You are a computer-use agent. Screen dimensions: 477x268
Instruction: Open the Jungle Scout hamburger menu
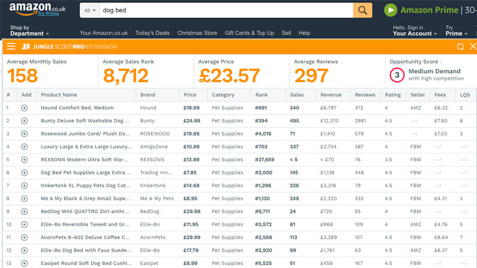pyautogui.click(x=11, y=46)
